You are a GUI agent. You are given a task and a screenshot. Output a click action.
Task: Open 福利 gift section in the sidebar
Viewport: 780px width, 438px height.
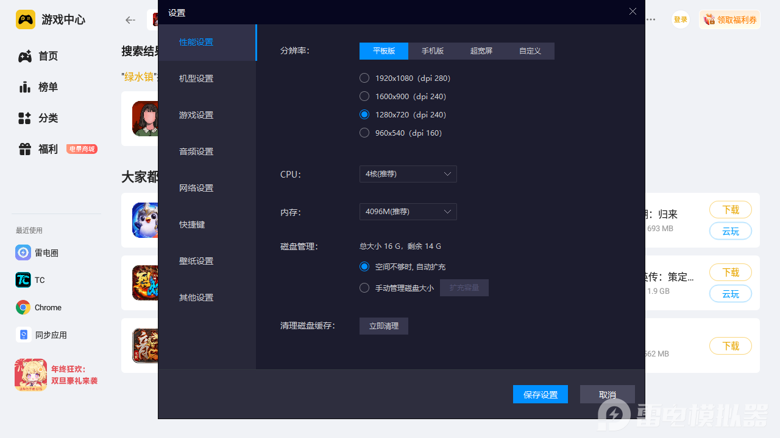pyautogui.click(x=38, y=149)
